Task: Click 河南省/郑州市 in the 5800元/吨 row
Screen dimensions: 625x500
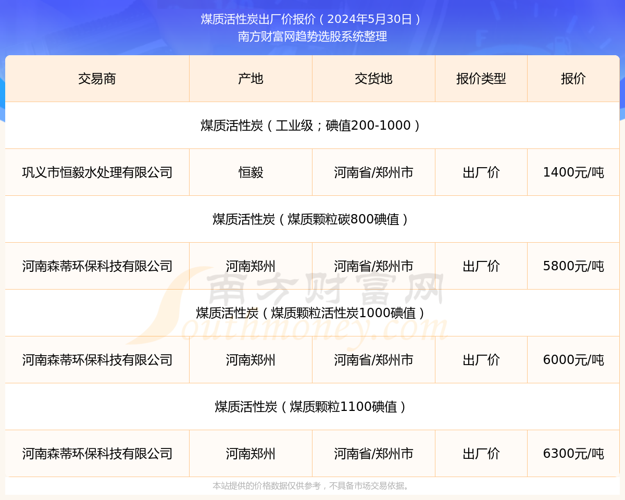Action: (373, 266)
